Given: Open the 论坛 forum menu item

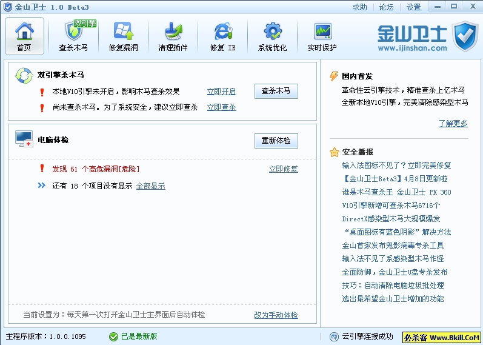Looking at the screenshot, I should coord(386,7).
